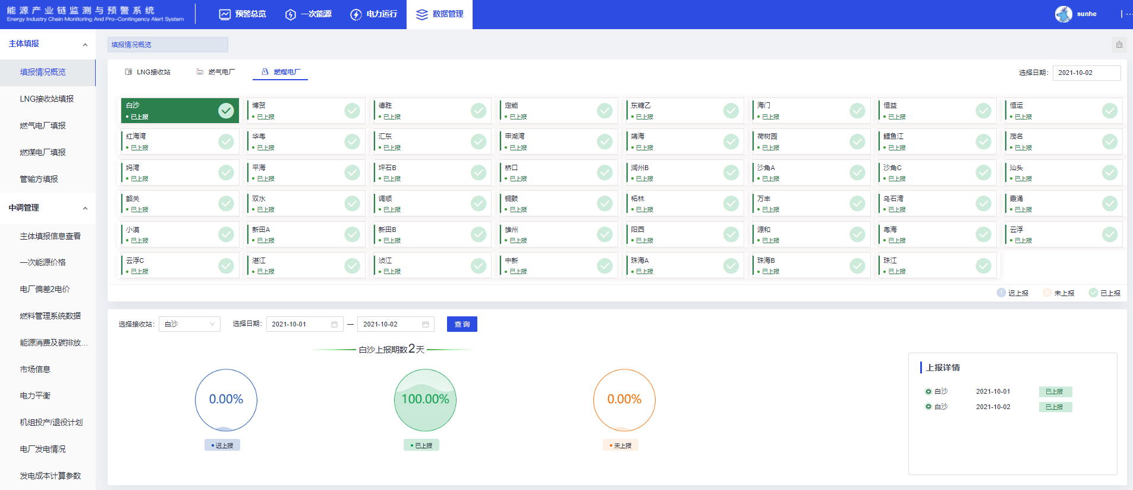Click the 预警总览 monitor icon

point(225,14)
